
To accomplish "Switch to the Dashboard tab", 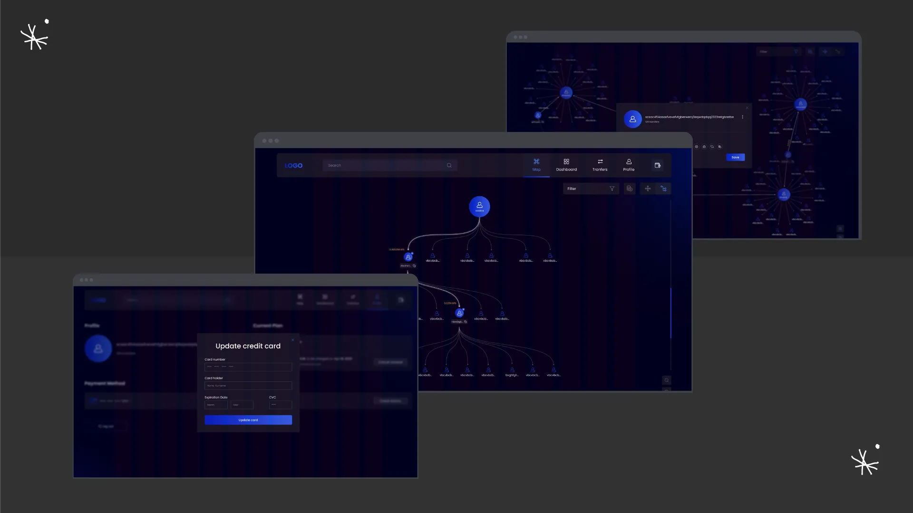I will click(x=566, y=165).
